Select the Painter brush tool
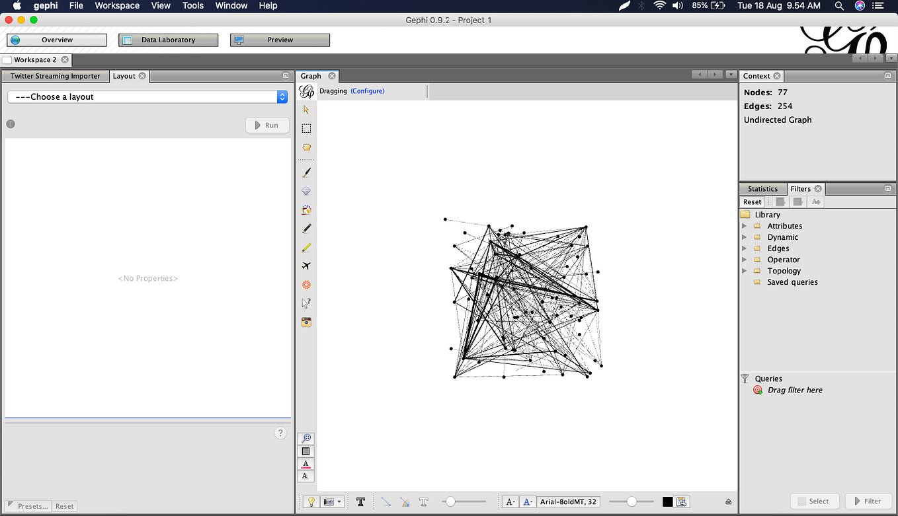The height and width of the screenshot is (516, 898). coord(306,172)
